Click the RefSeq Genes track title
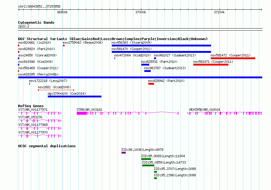 (31, 106)
